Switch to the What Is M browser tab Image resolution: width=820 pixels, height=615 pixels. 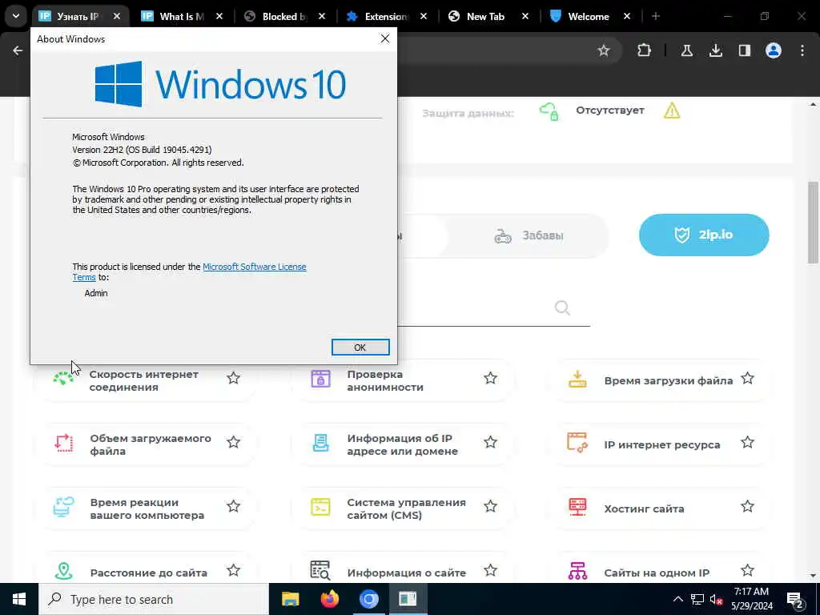182,16
